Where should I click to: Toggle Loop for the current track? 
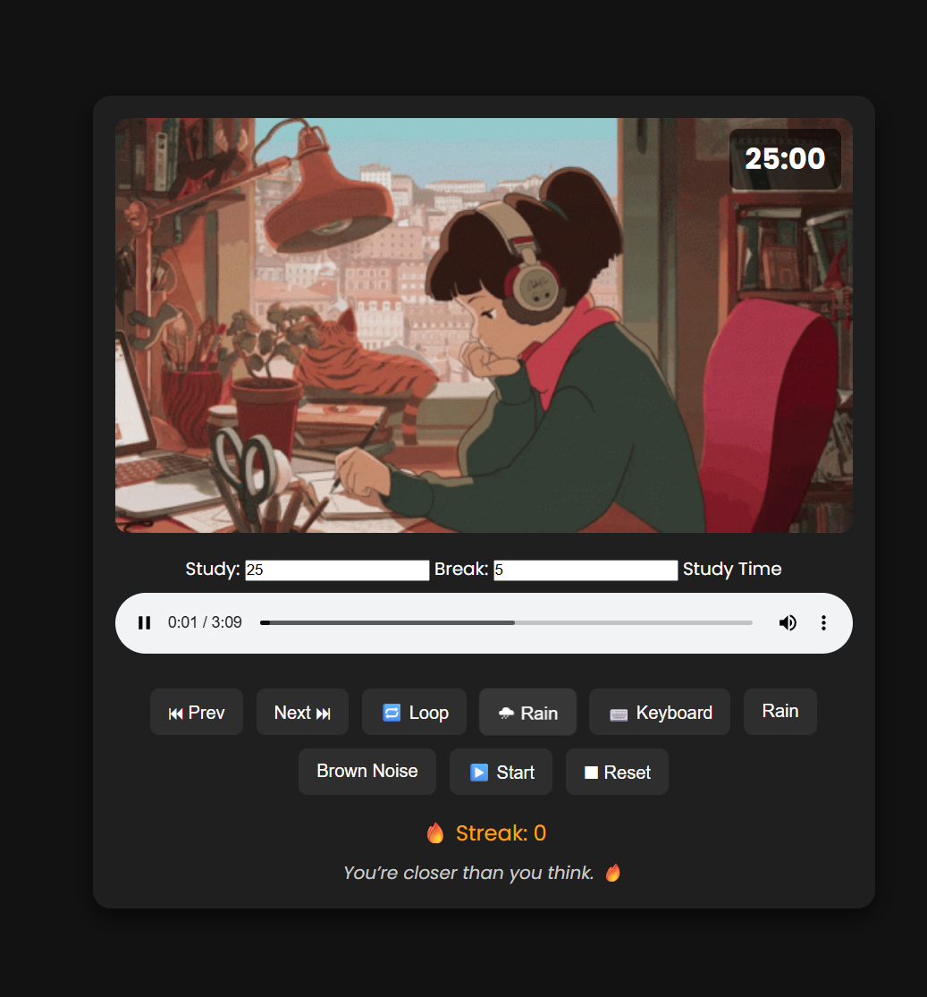coord(415,712)
